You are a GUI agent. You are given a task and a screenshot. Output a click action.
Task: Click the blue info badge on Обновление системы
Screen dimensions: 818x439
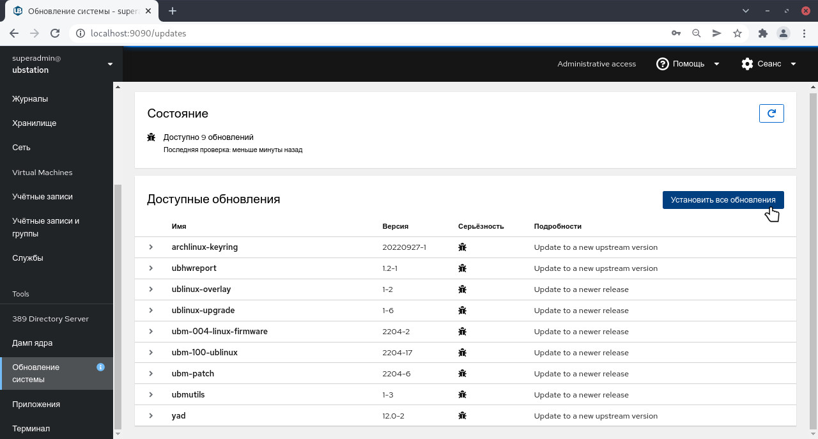[100, 367]
